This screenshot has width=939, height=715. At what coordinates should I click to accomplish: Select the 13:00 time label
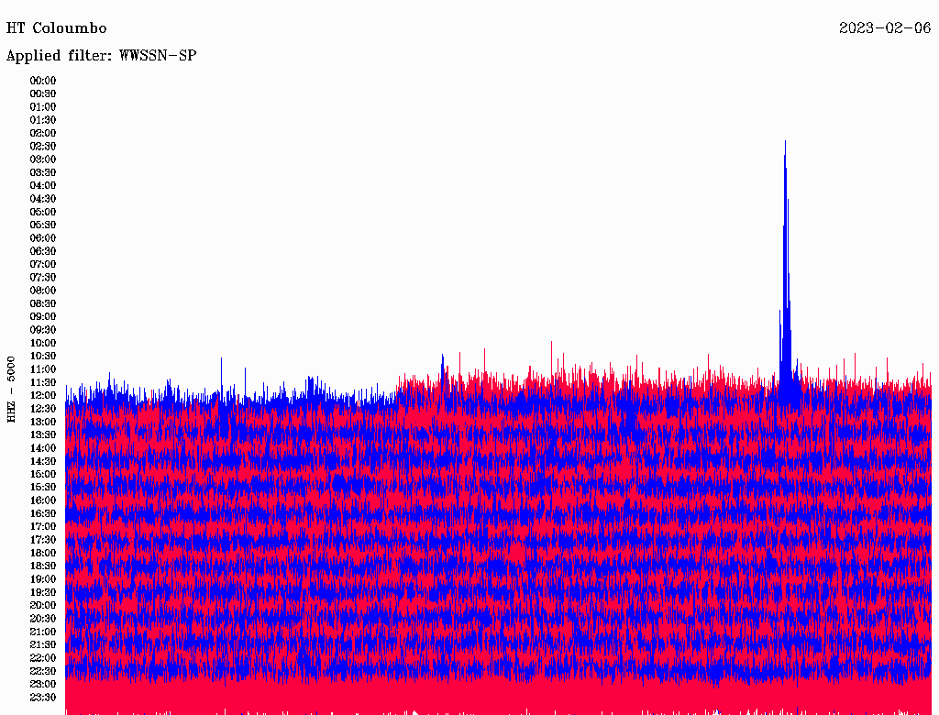(43, 422)
